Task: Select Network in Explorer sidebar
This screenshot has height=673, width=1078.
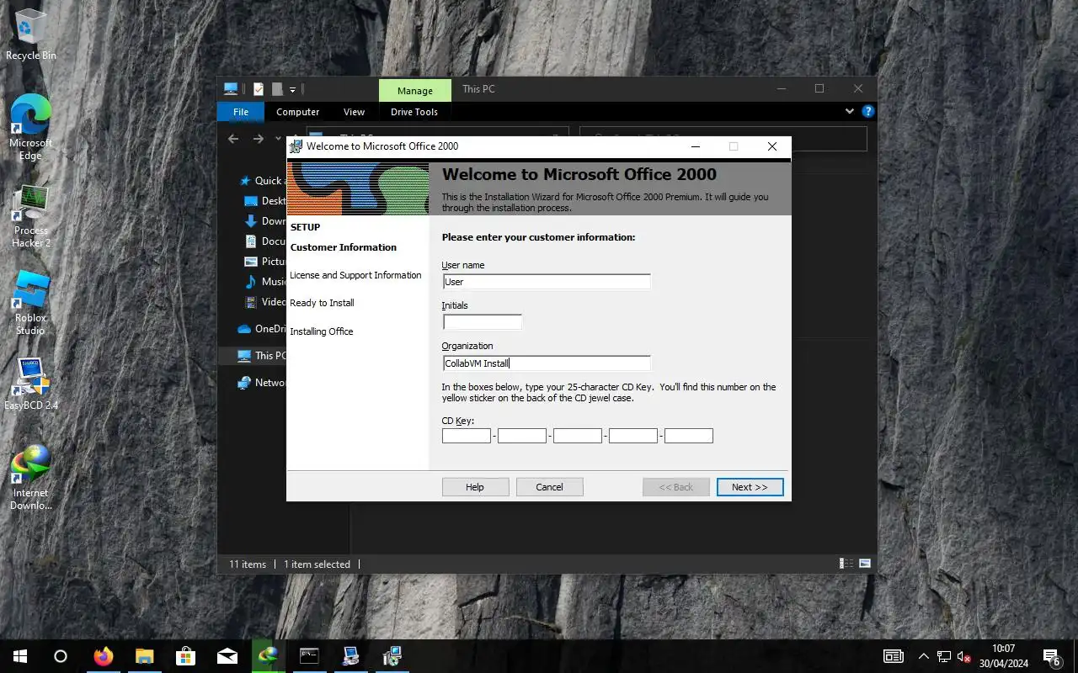Action: [262, 383]
